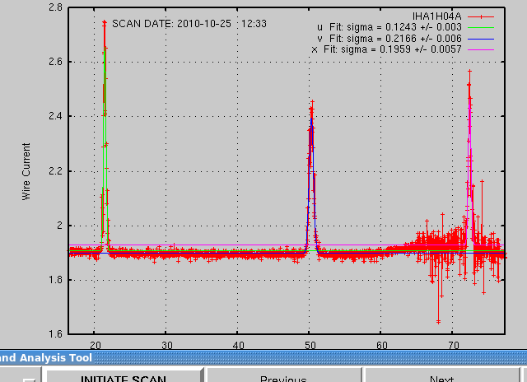The height and width of the screenshot is (382, 527).
Task: Click the red IHA1H04A legend line sample
Action: pyautogui.click(x=481, y=16)
